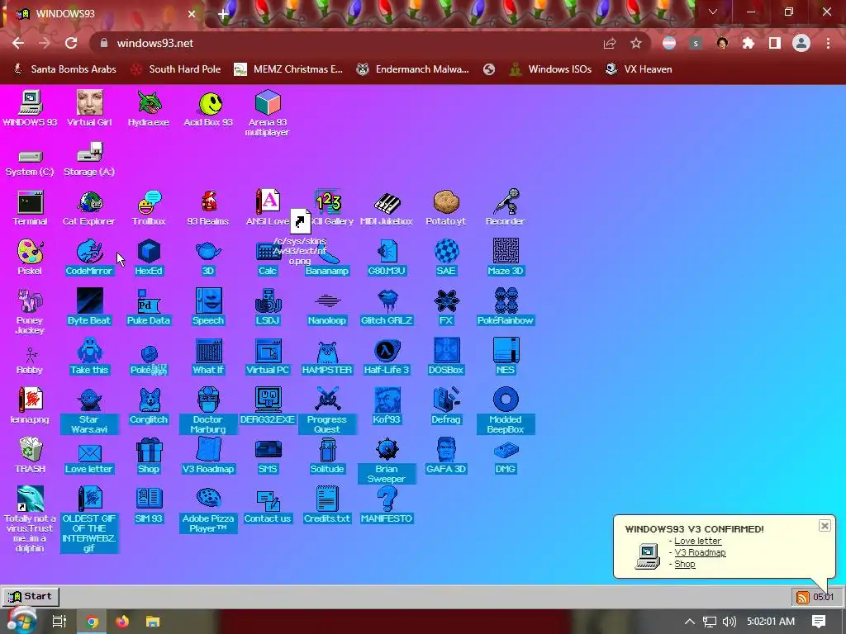Select the System (C:) drive
The width and height of the screenshot is (846, 634).
point(31,163)
